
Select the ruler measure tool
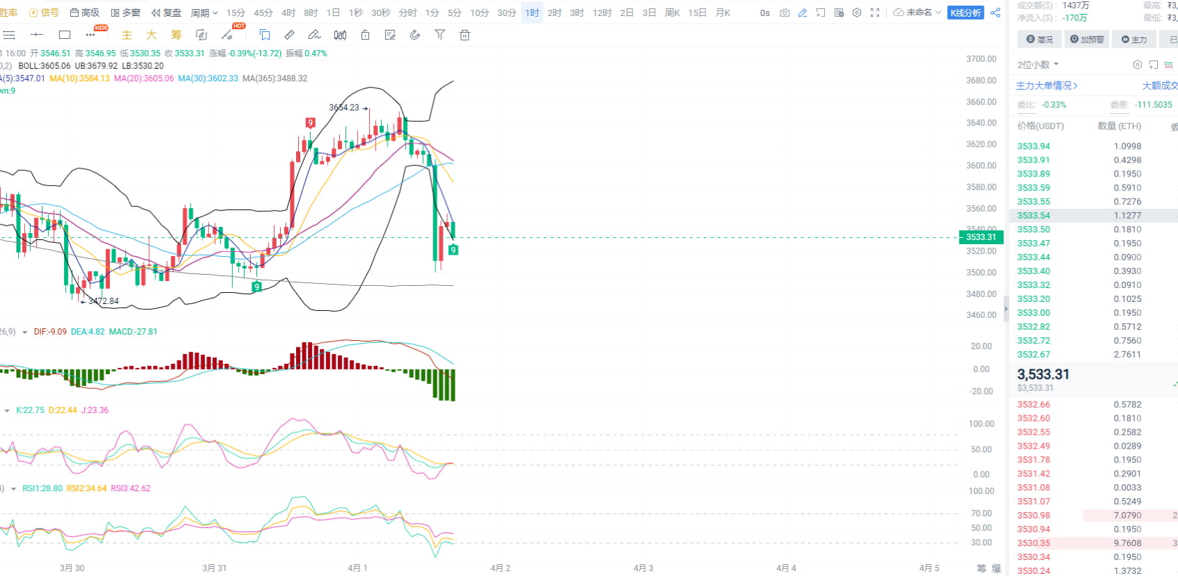(289, 35)
